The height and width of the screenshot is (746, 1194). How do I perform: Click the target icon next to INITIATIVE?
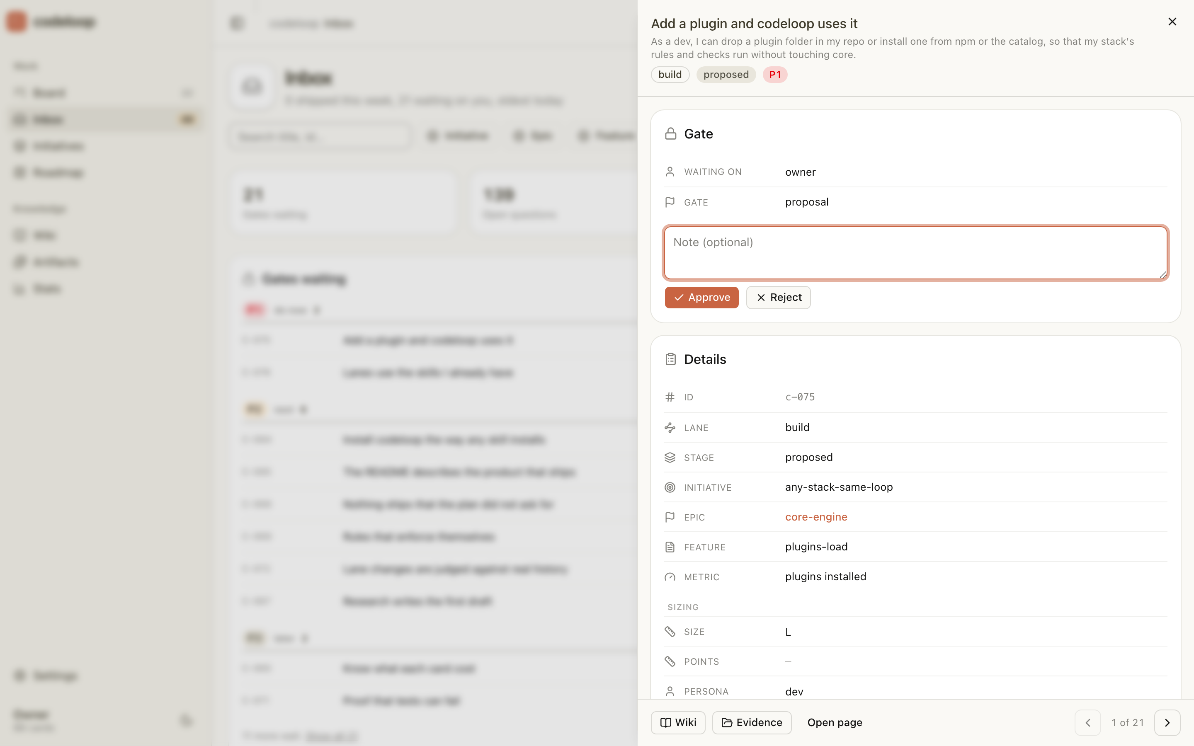(670, 487)
